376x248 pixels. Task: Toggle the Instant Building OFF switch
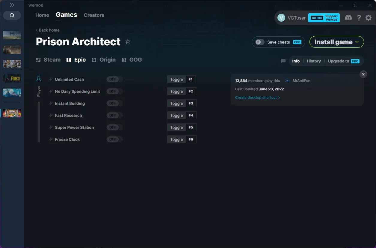click(115, 103)
